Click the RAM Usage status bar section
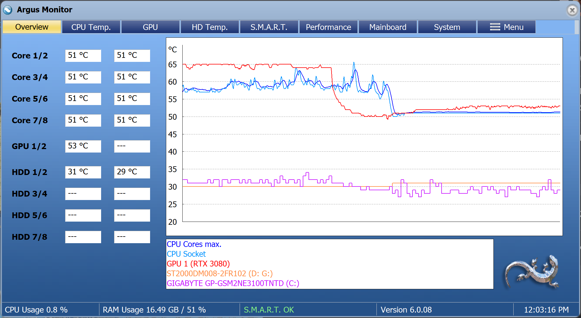Image resolution: width=581 pixels, height=318 pixels. (x=154, y=310)
